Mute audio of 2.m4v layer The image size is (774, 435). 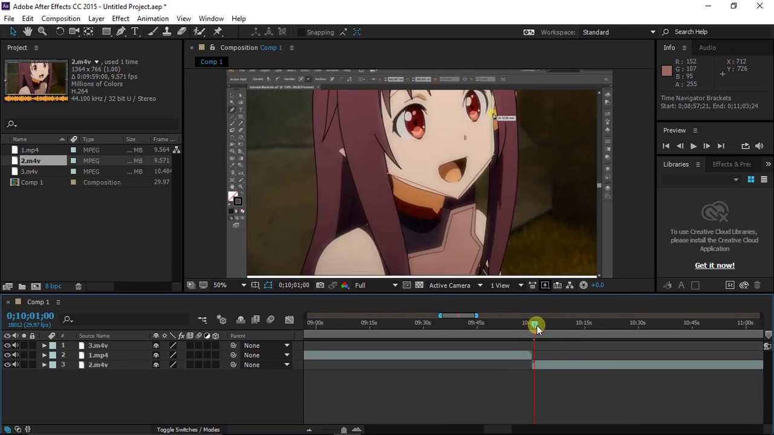coord(16,365)
